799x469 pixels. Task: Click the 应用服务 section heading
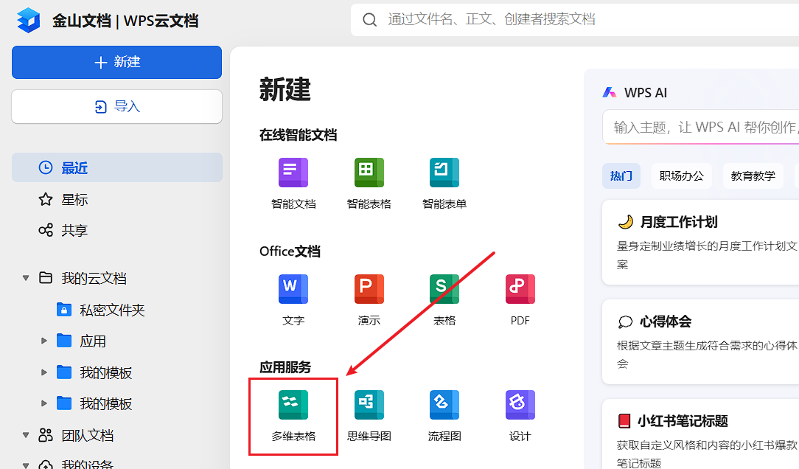tap(285, 367)
